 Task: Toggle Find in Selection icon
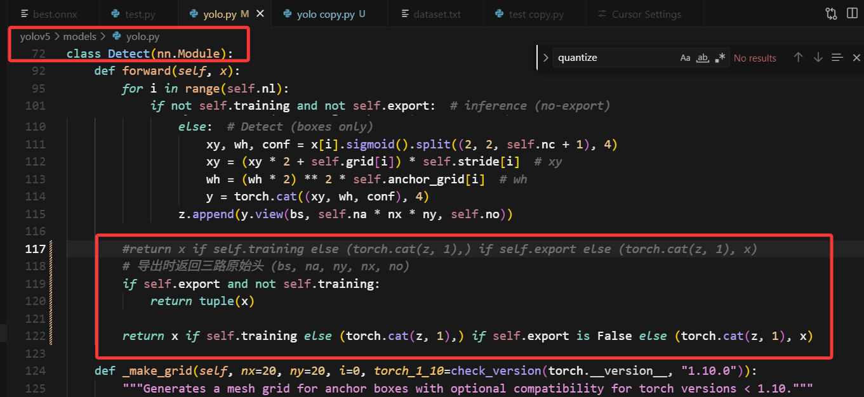pyautogui.click(x=837, y=58)
